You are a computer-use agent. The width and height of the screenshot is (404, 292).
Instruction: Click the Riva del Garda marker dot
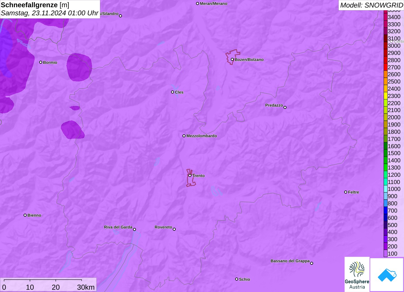click(134, 229)
